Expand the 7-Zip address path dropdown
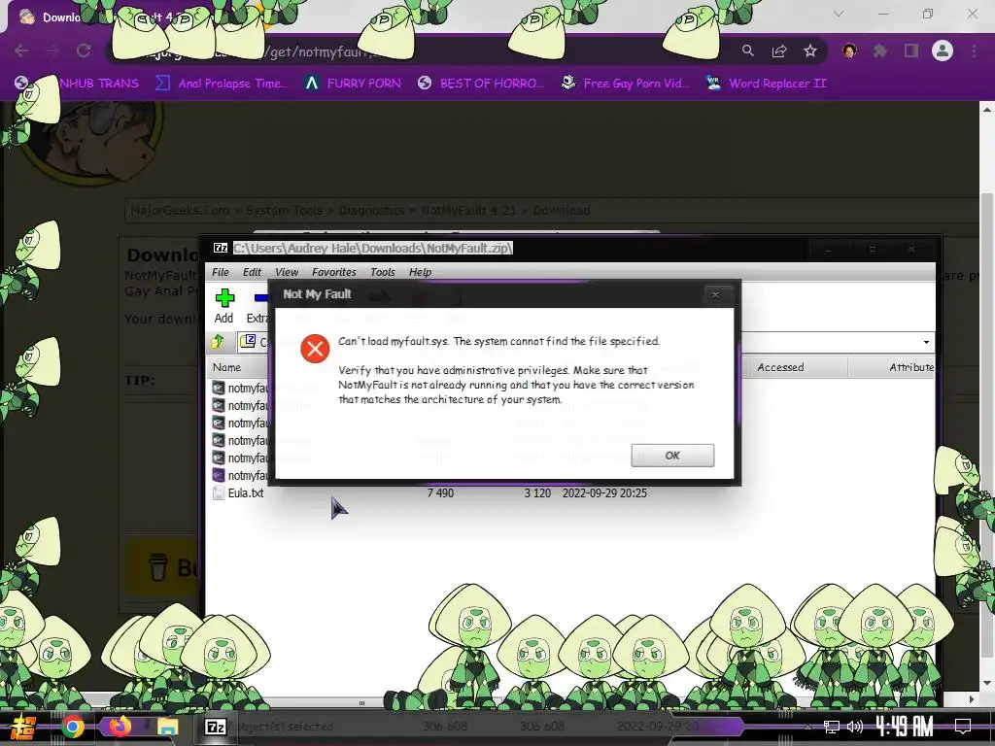Viewport: 995px width, 746px height. pos(926,343)
